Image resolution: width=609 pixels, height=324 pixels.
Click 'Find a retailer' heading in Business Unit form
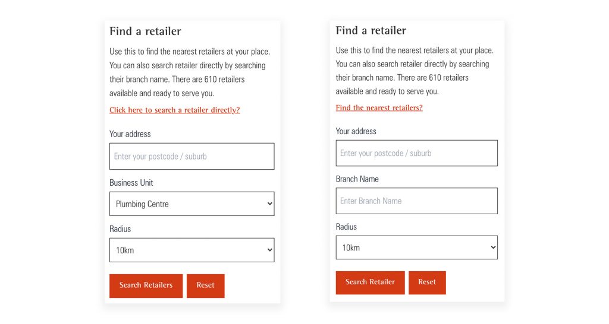(x=145, y=31)
